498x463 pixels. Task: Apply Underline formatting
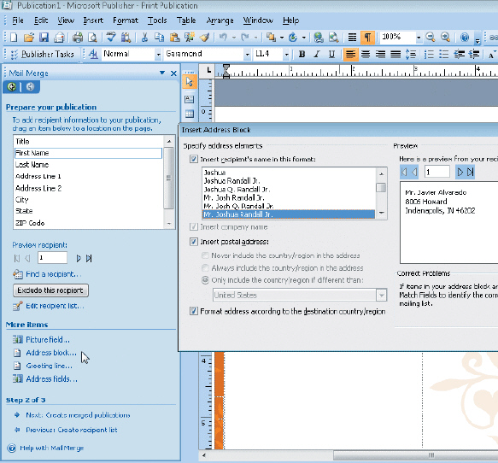coord(331,55)
